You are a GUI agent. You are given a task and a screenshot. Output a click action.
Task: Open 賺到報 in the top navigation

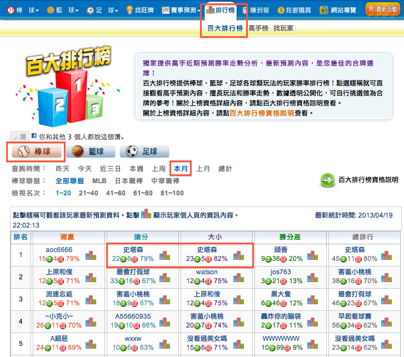coord(256,11)
